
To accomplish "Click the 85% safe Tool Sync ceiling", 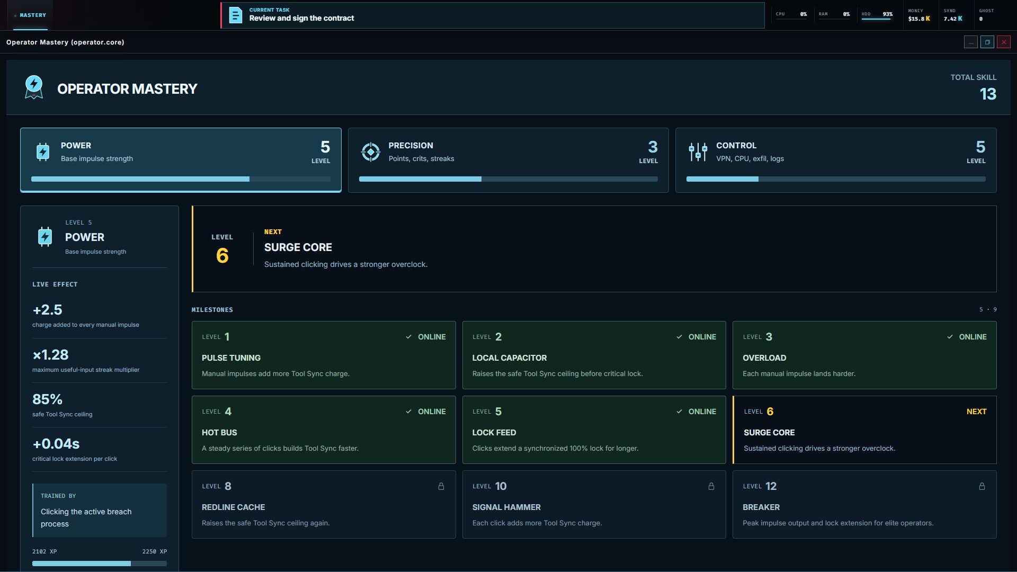I will point(47,399).
